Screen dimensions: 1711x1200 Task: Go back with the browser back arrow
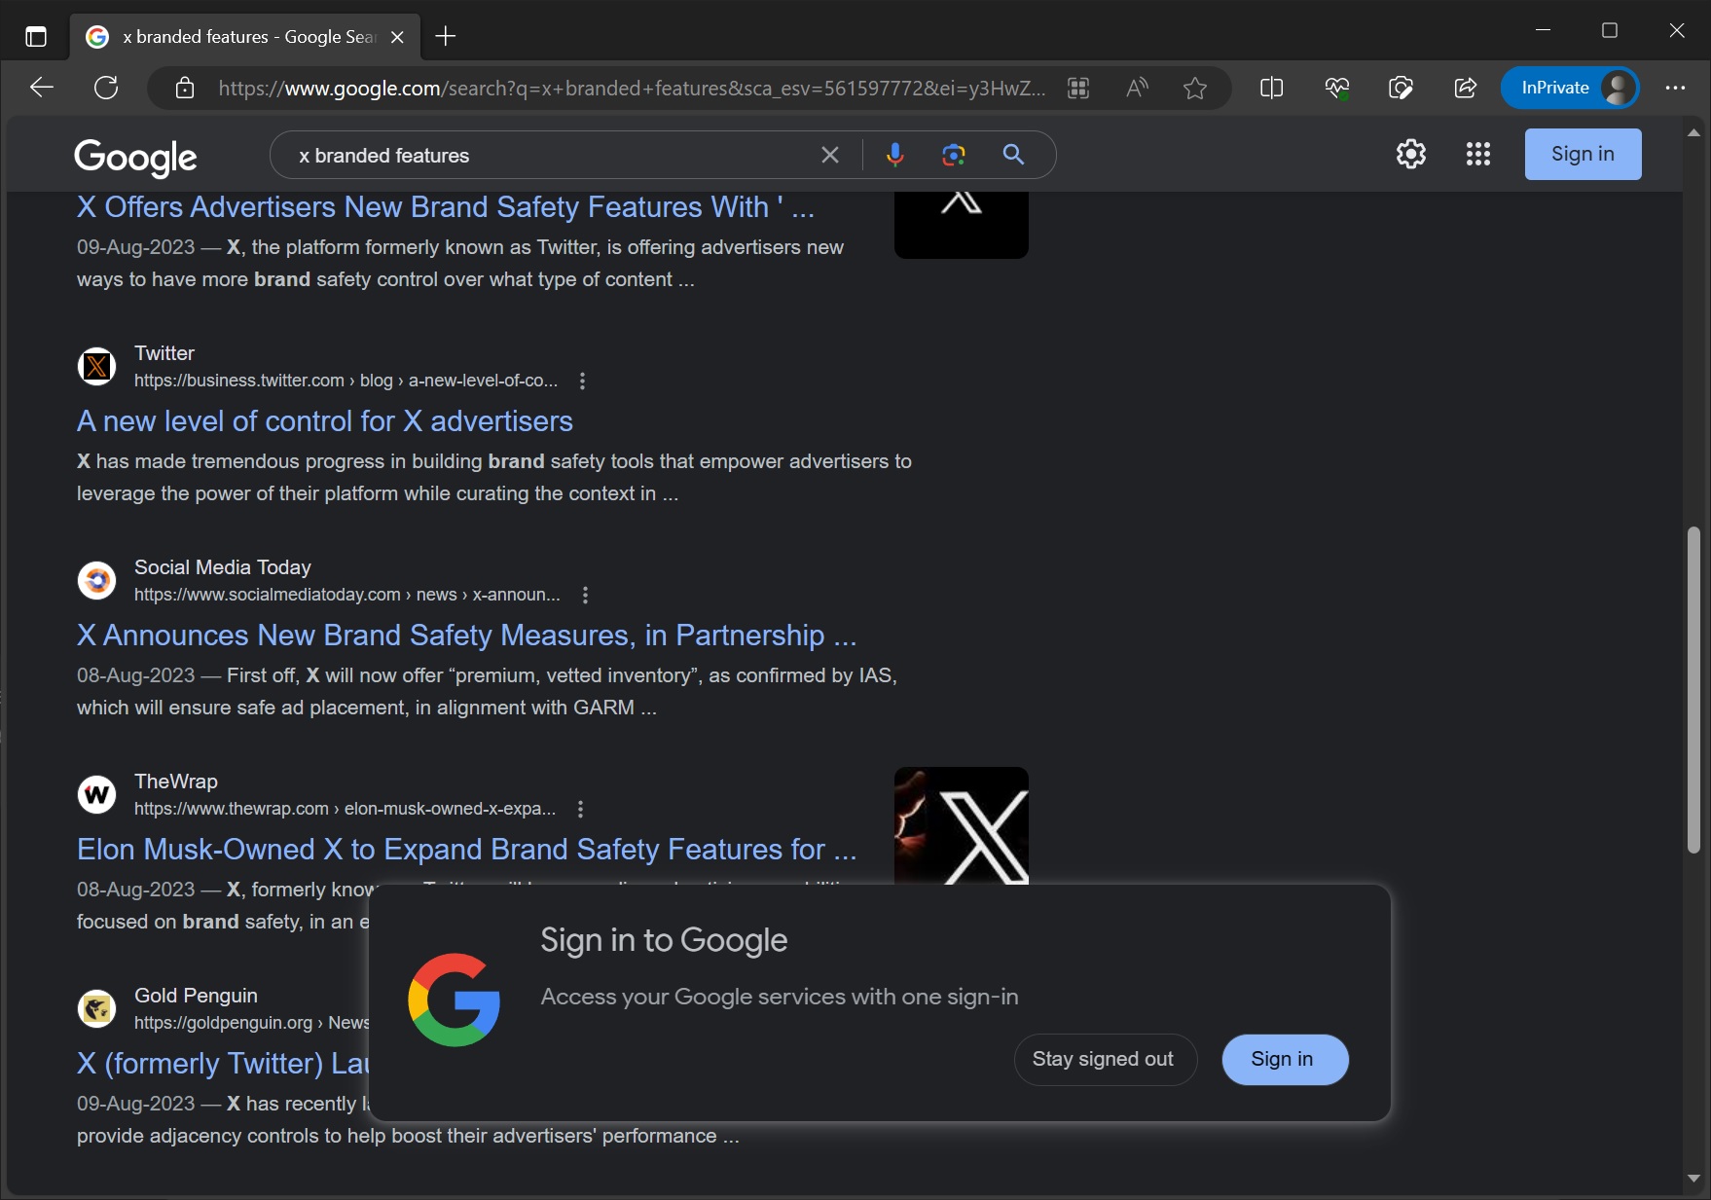click(x=41, y=88)
